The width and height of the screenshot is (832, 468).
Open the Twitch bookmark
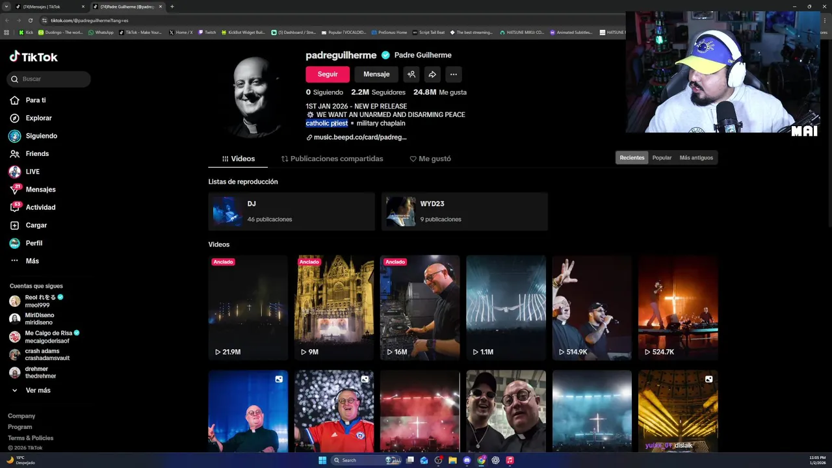(x=207, y=32)
